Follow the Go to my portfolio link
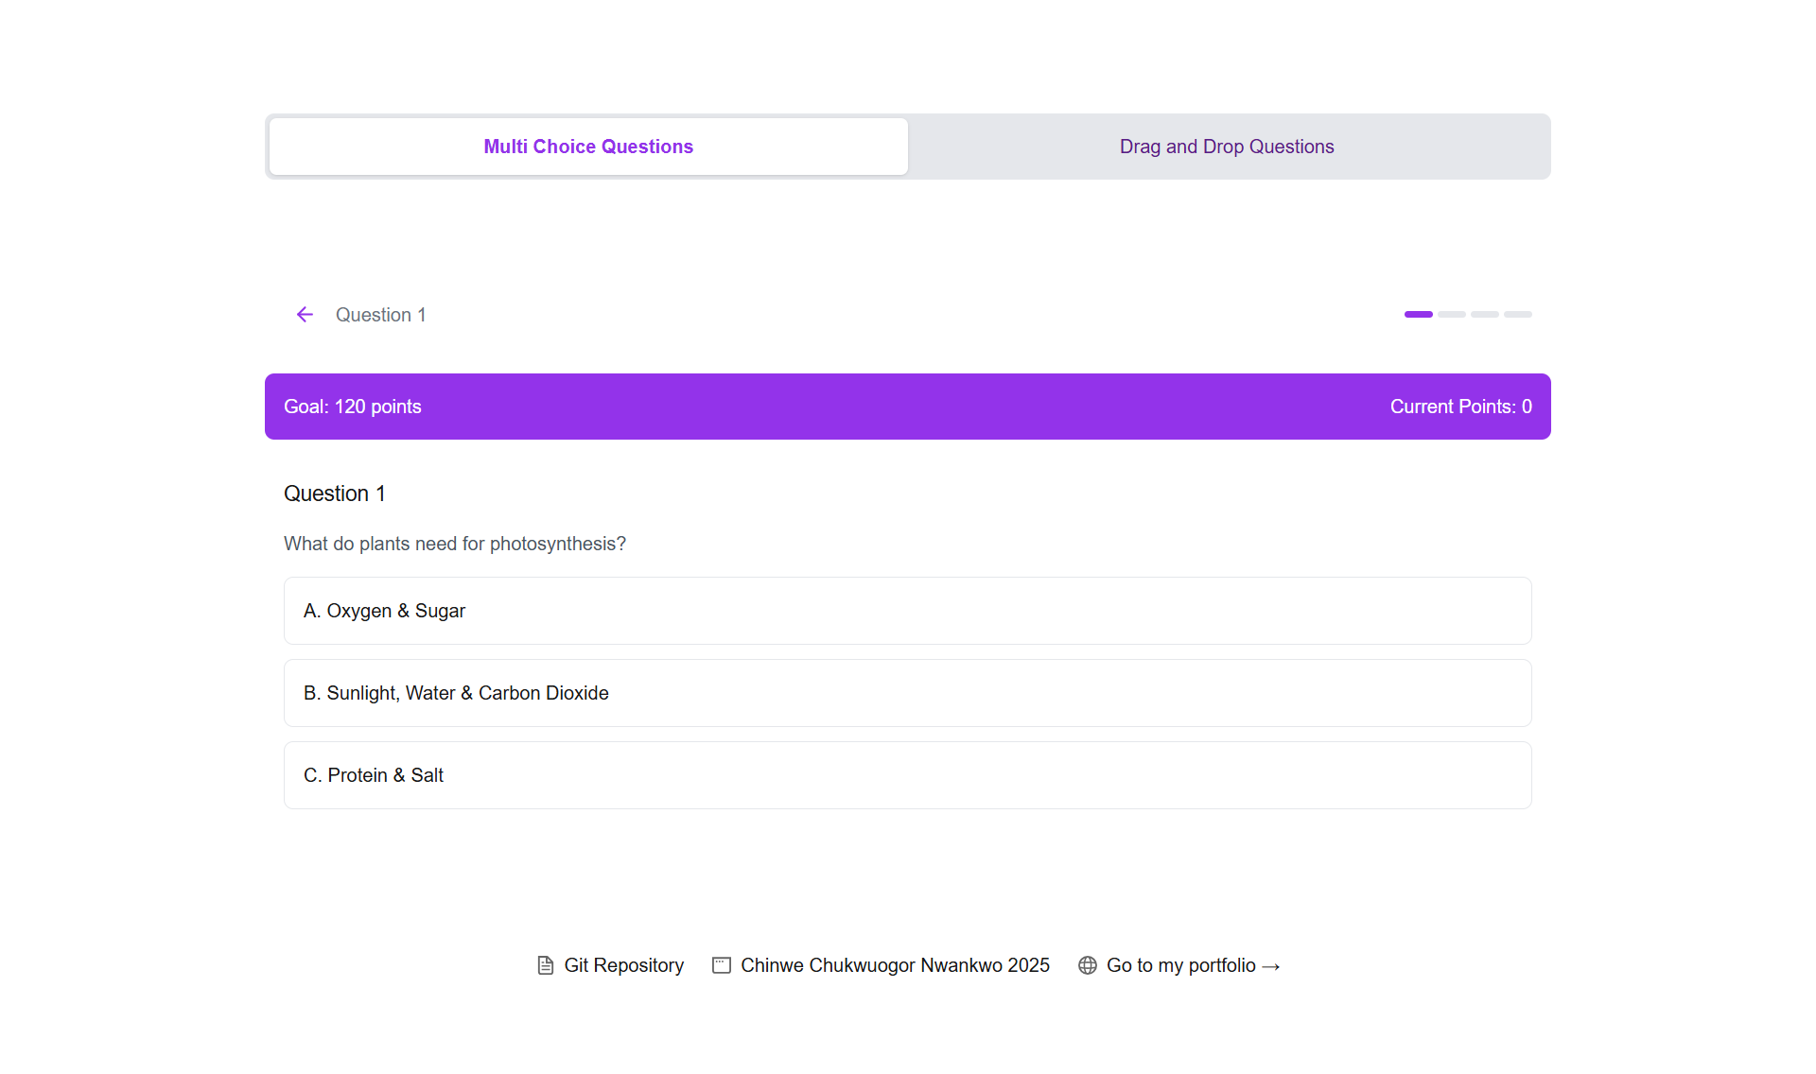1816x1074 pixels. point(1180,965)
